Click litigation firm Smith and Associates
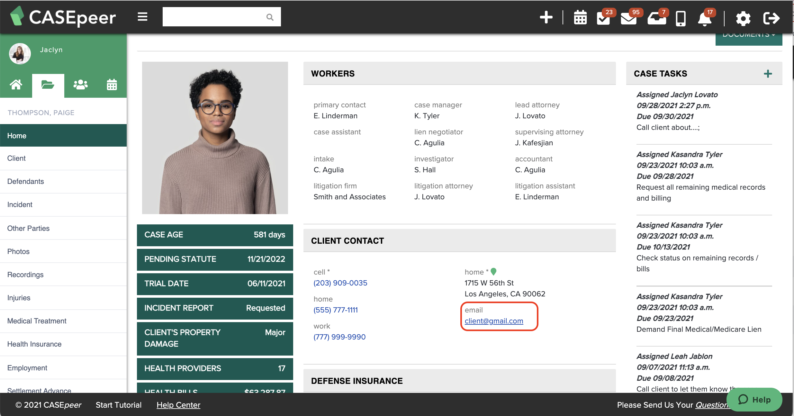 pos(349,197)
